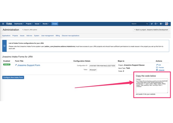Click Jirassimo Intake Forms for JIRA heading
Image resolution: width=173 pixels, height=123 pixels.
coord(17,57)
